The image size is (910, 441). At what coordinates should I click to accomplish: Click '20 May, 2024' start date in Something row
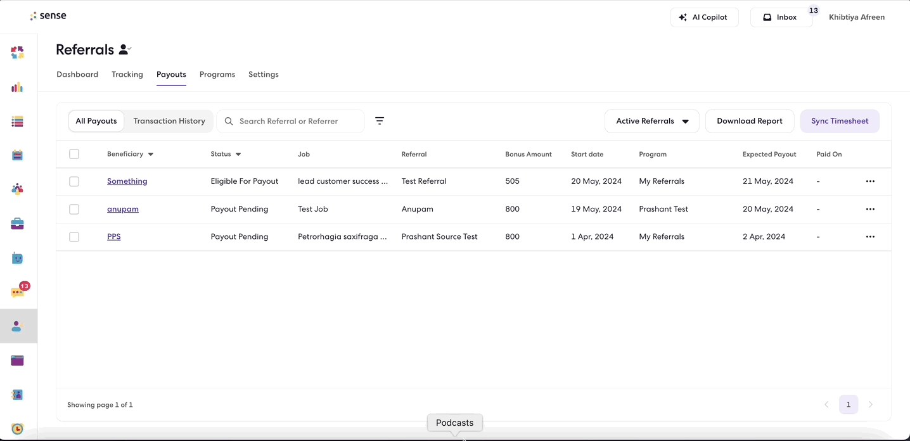pyautogui.click(x=596, y=181)
